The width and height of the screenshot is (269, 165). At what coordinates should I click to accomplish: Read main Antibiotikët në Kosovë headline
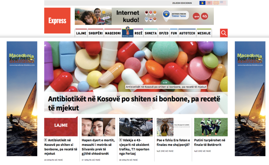click(134, 103)
